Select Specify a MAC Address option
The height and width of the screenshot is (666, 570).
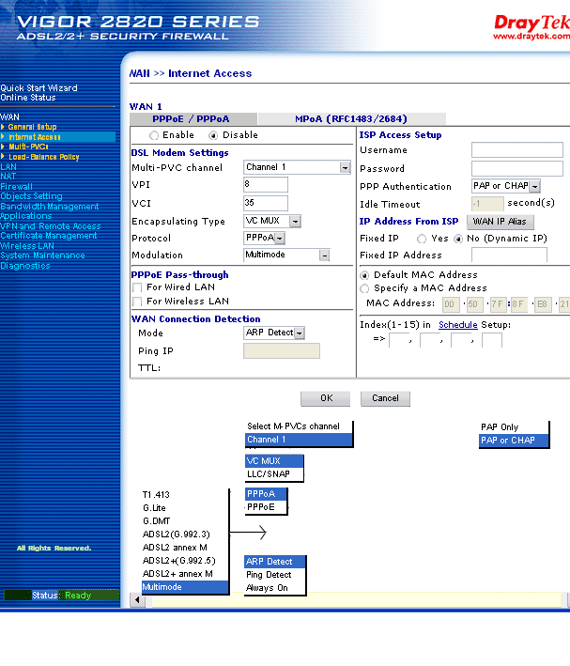pyautogui.click(x=364, y=288)
